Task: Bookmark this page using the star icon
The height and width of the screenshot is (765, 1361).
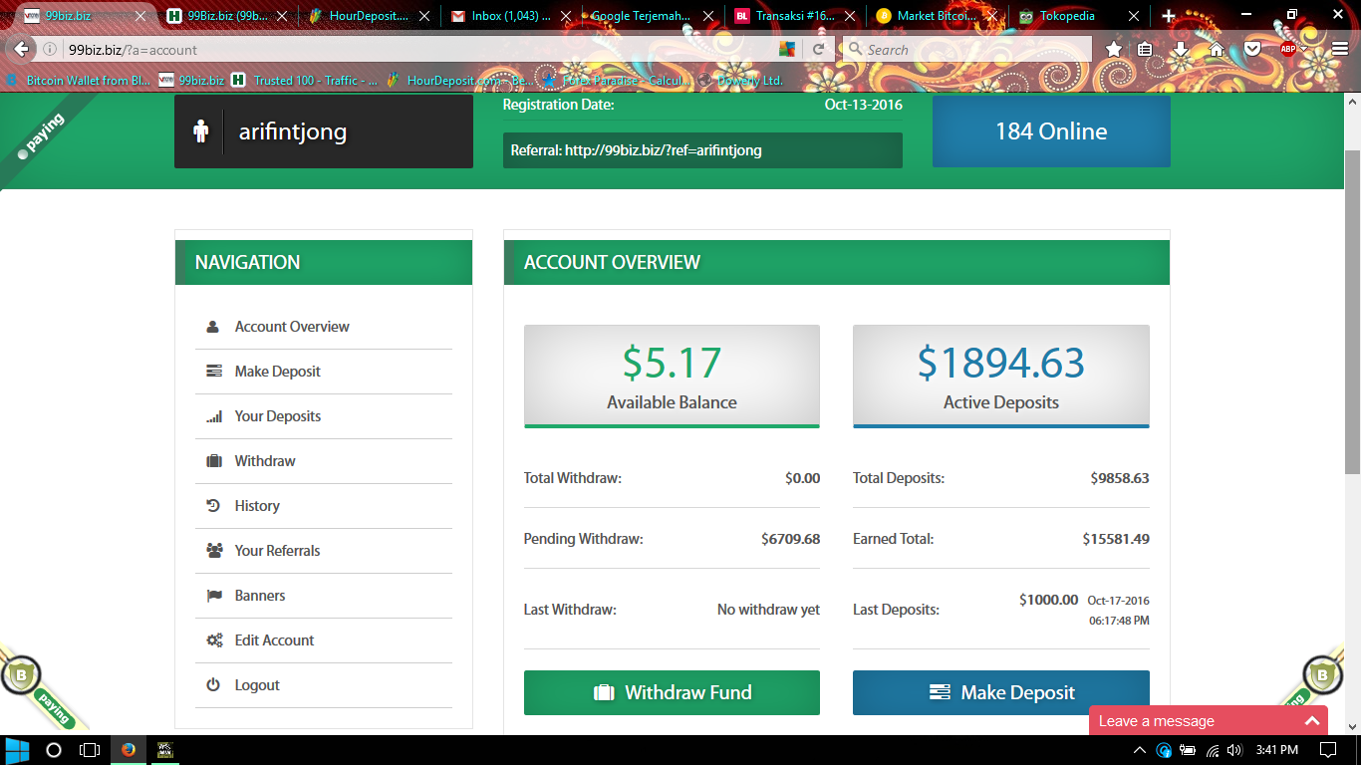Action: (1114, 50)
